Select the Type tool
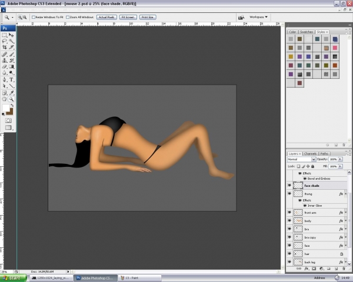The height and width of the screenshot is (282, 353). tap(11, 80)
